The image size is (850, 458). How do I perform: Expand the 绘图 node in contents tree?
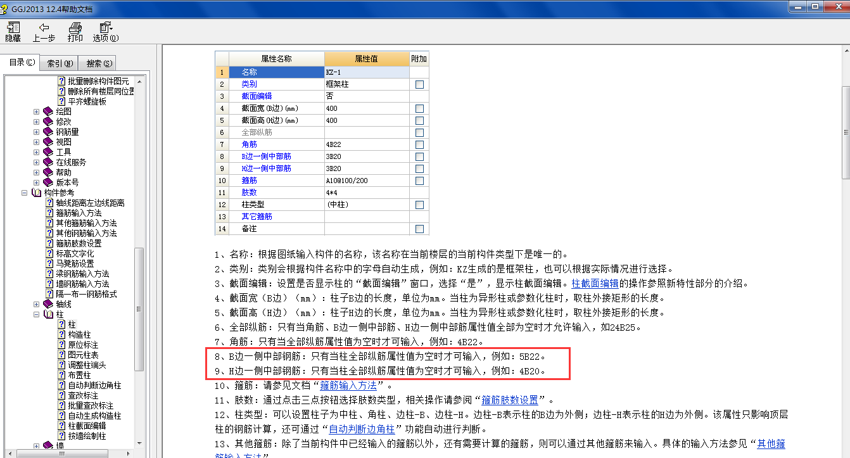[x=36, y=111]
